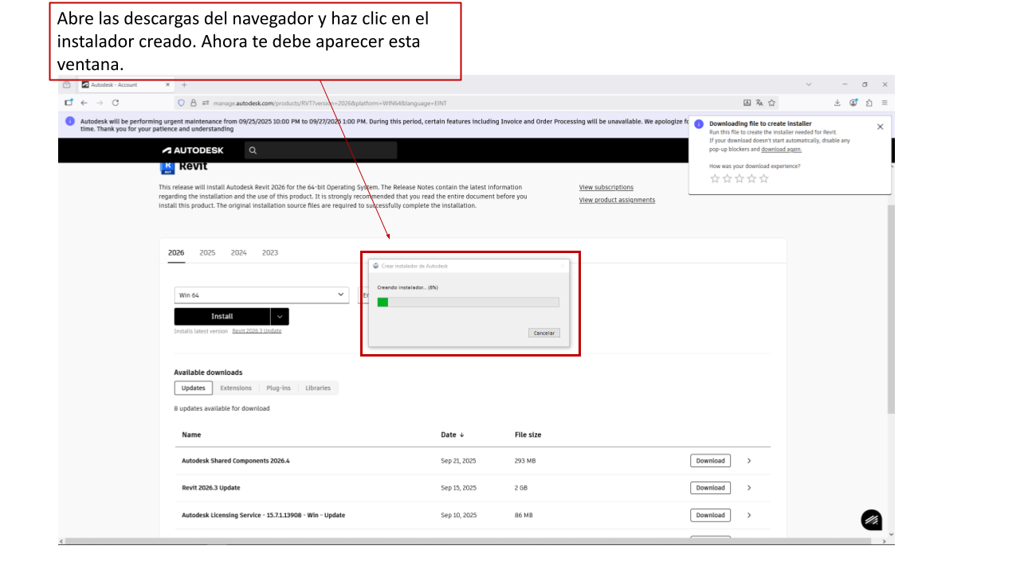
Task: Open the sidebar toggle next to back arrow
Action: 69,103
